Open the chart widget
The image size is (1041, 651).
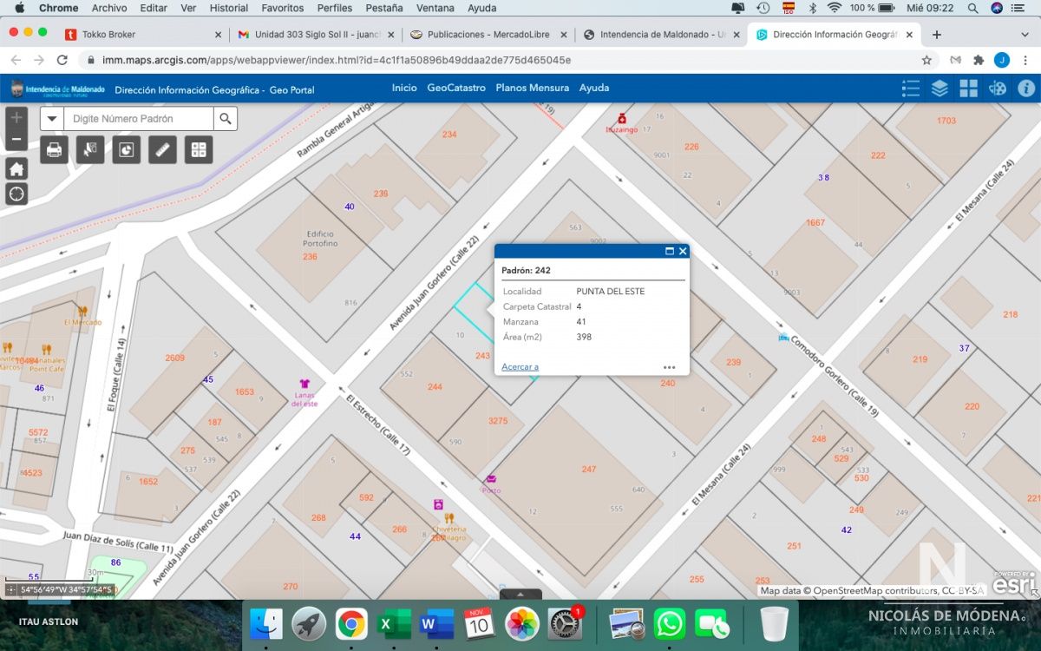pyautogui.click(x=127, y=149)
